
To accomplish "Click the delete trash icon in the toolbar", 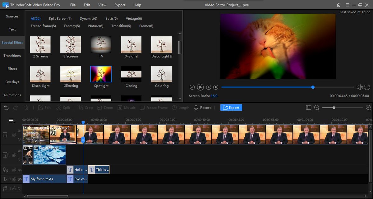I will pos(26,107).
